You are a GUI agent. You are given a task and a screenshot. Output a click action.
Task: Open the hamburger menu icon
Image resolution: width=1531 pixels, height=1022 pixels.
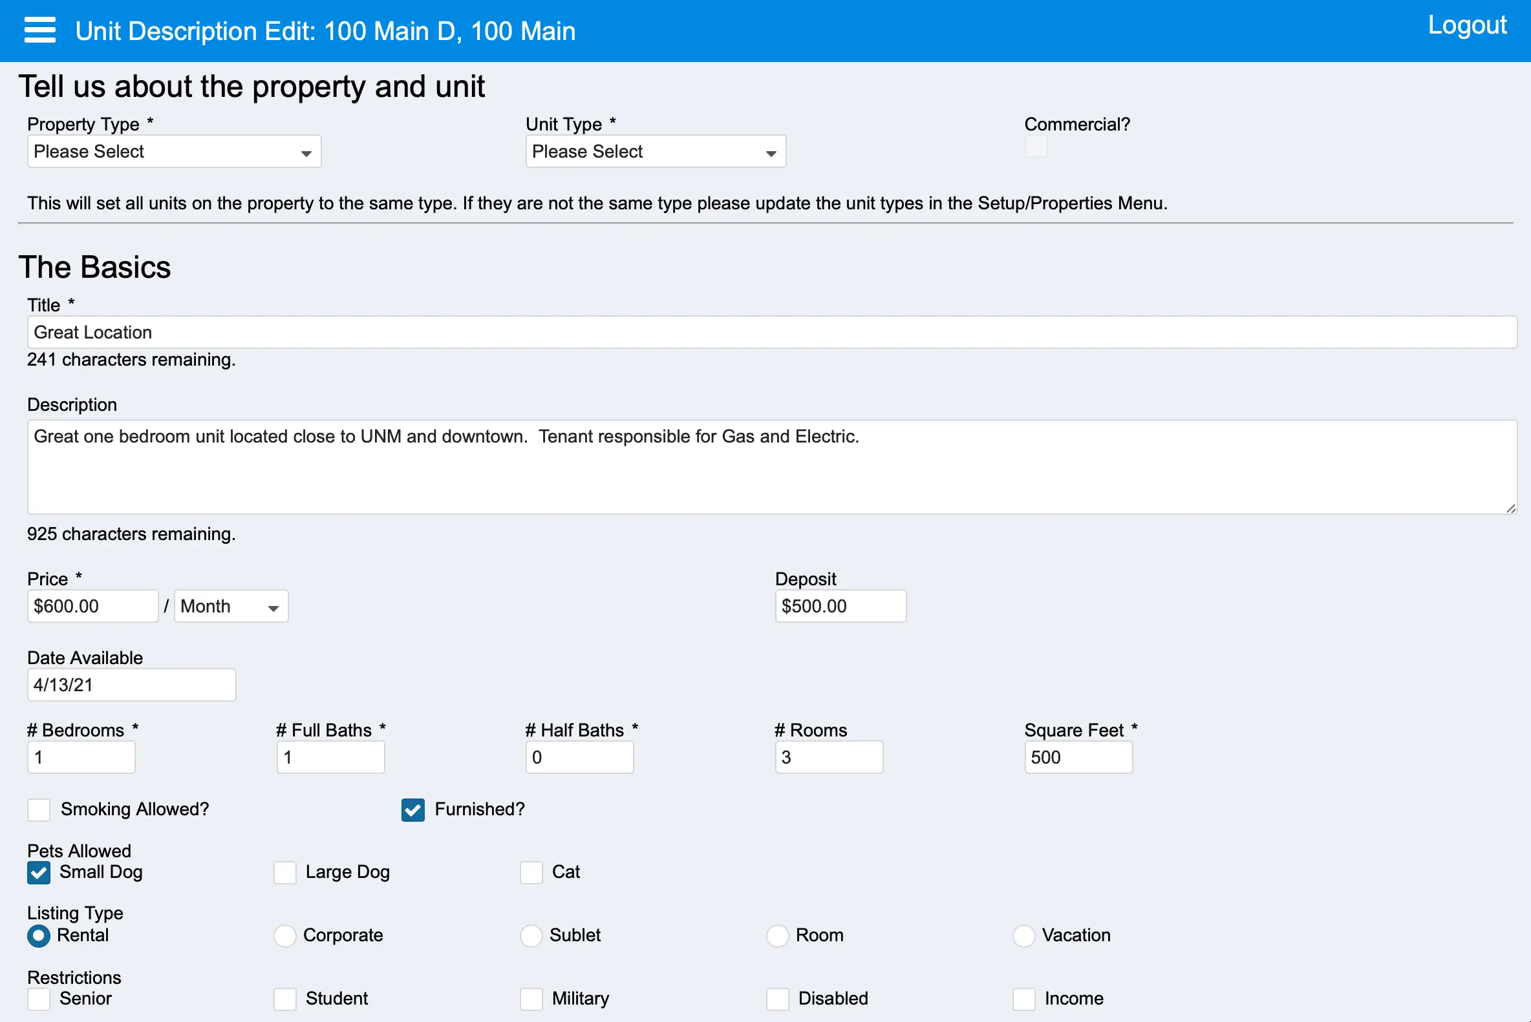click(40, 30)
